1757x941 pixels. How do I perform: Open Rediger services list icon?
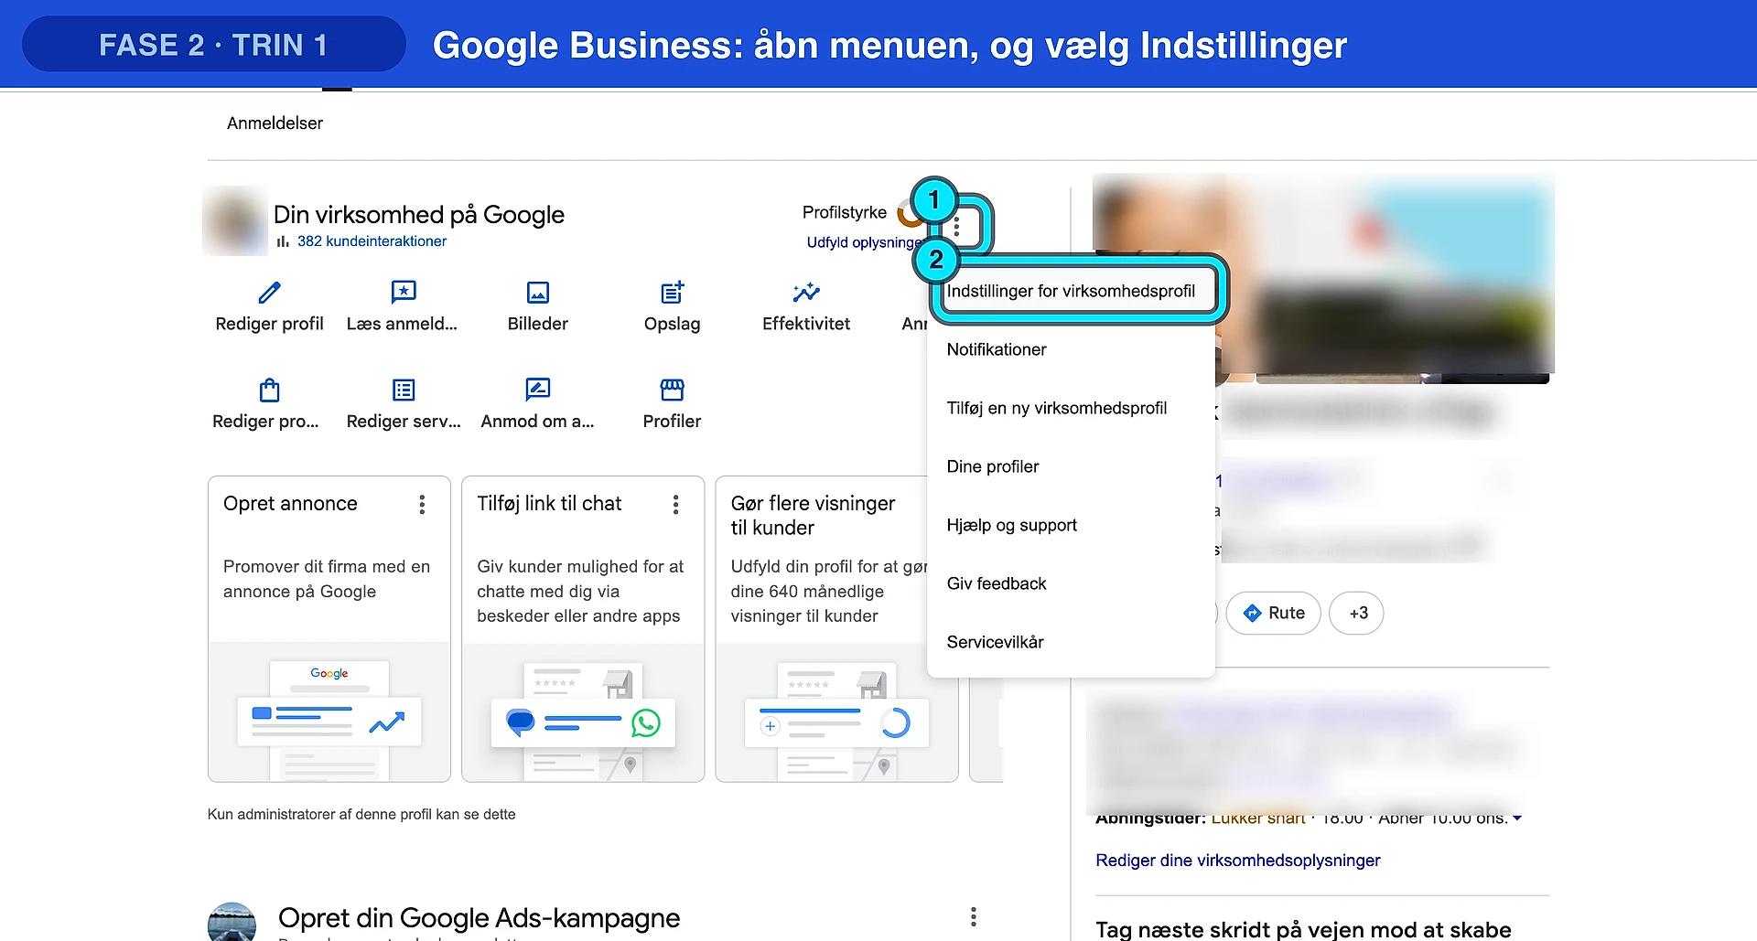[403, 390]
